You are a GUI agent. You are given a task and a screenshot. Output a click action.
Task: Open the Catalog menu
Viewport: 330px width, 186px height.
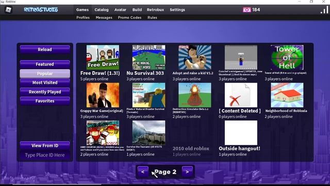click(102, 10)
